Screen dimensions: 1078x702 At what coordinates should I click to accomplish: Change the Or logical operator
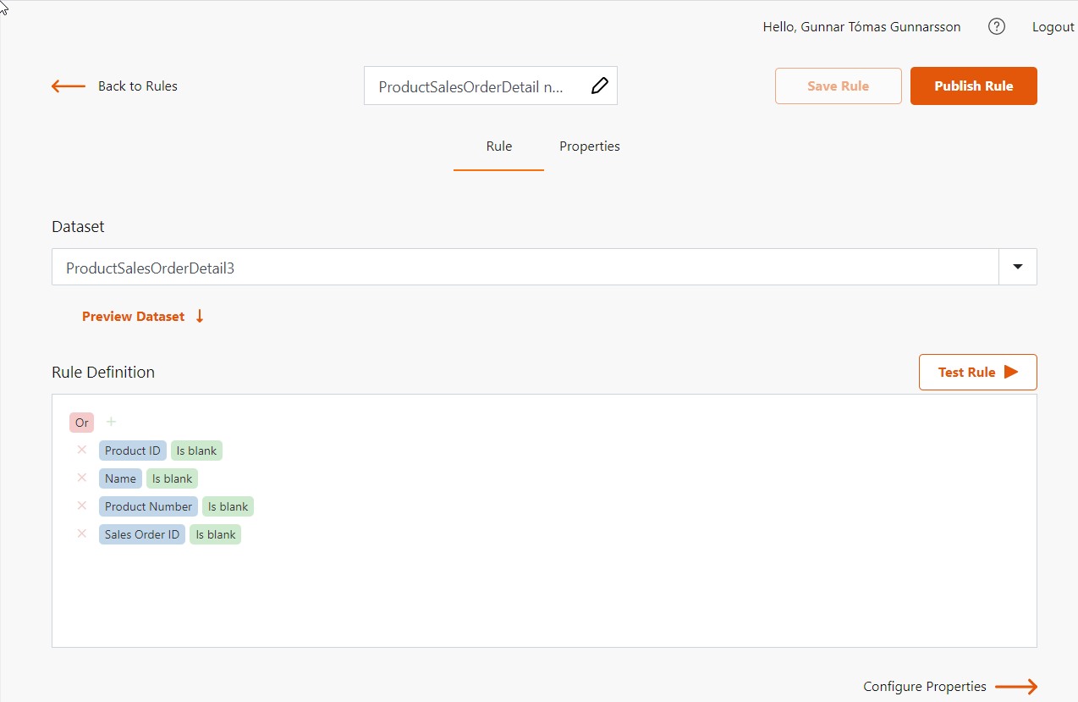(x=82, y=423)
